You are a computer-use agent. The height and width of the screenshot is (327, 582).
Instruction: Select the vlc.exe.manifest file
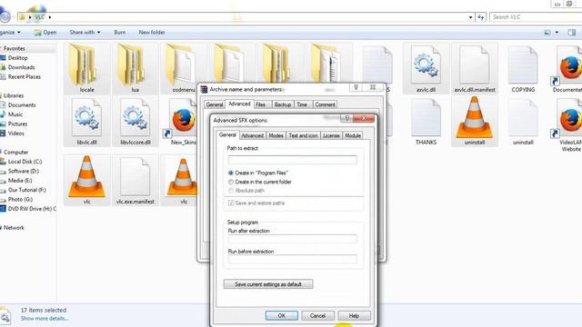tap(135, 180)
